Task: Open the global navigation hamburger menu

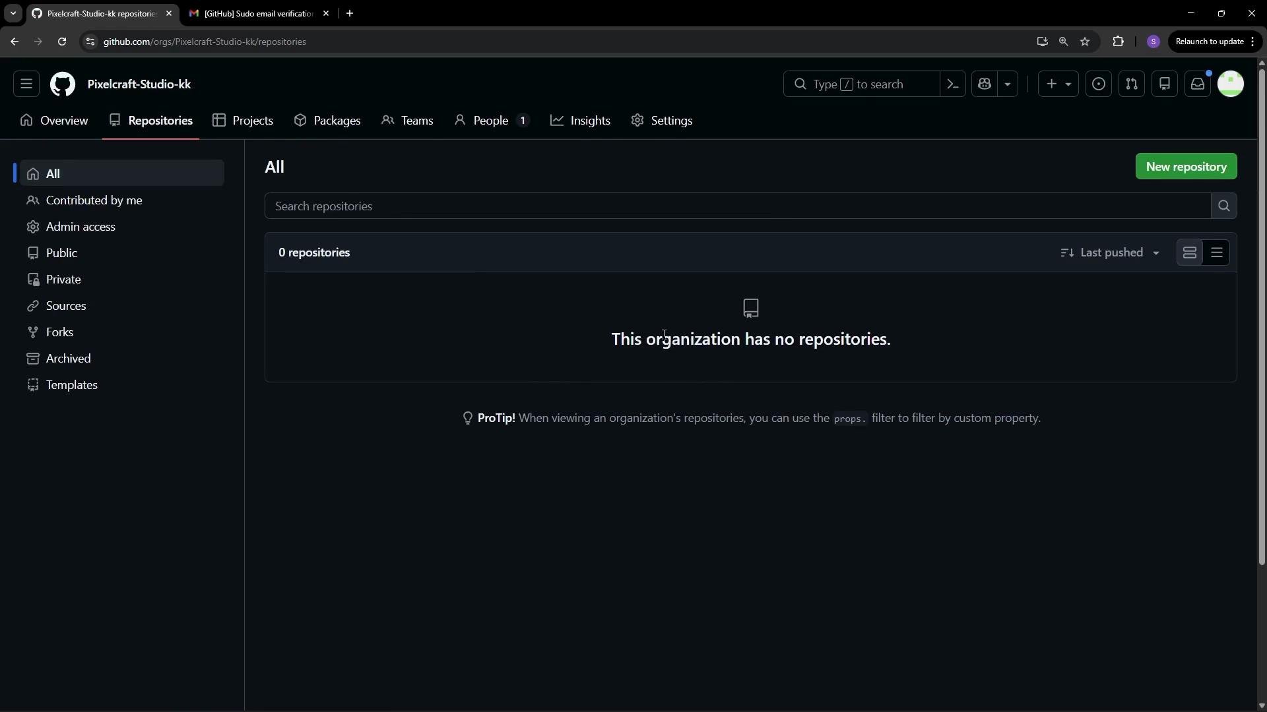Action: tap(26, 84)
